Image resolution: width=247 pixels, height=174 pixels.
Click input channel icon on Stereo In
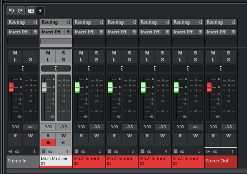coord(10,151)
